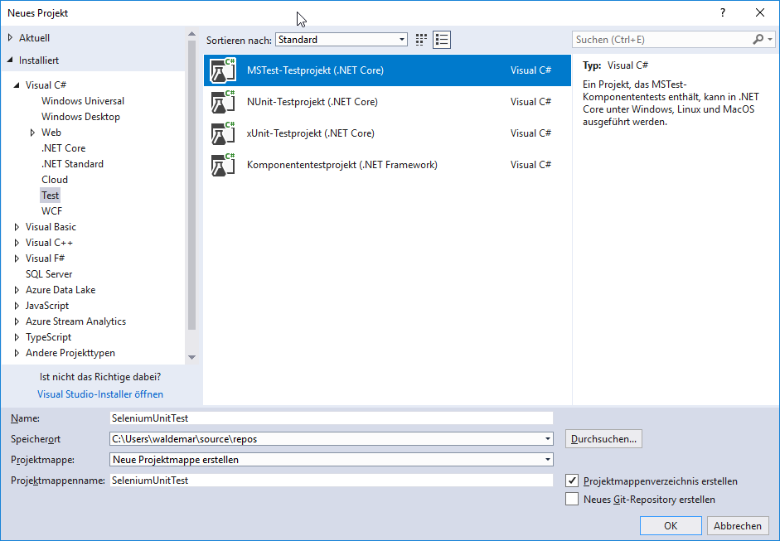
Task: Select .NET Standard category
Action: click(x=72, y=164)
